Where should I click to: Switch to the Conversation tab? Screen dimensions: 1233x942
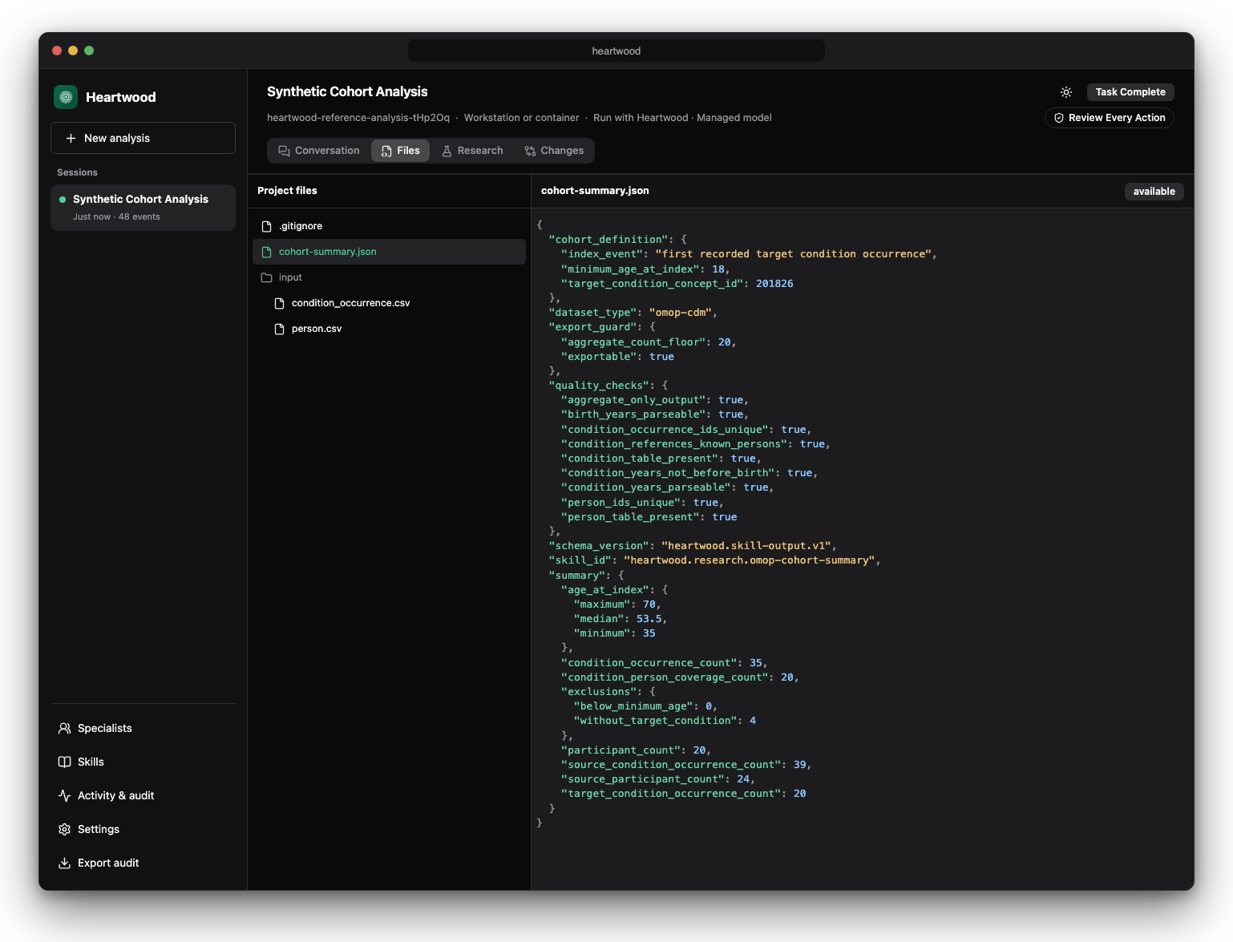[319, 151]
